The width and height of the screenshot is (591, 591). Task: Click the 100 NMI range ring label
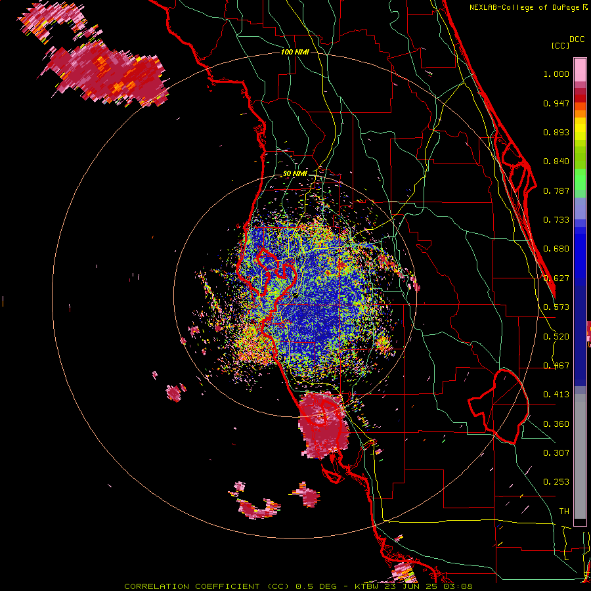click(295, 52)
